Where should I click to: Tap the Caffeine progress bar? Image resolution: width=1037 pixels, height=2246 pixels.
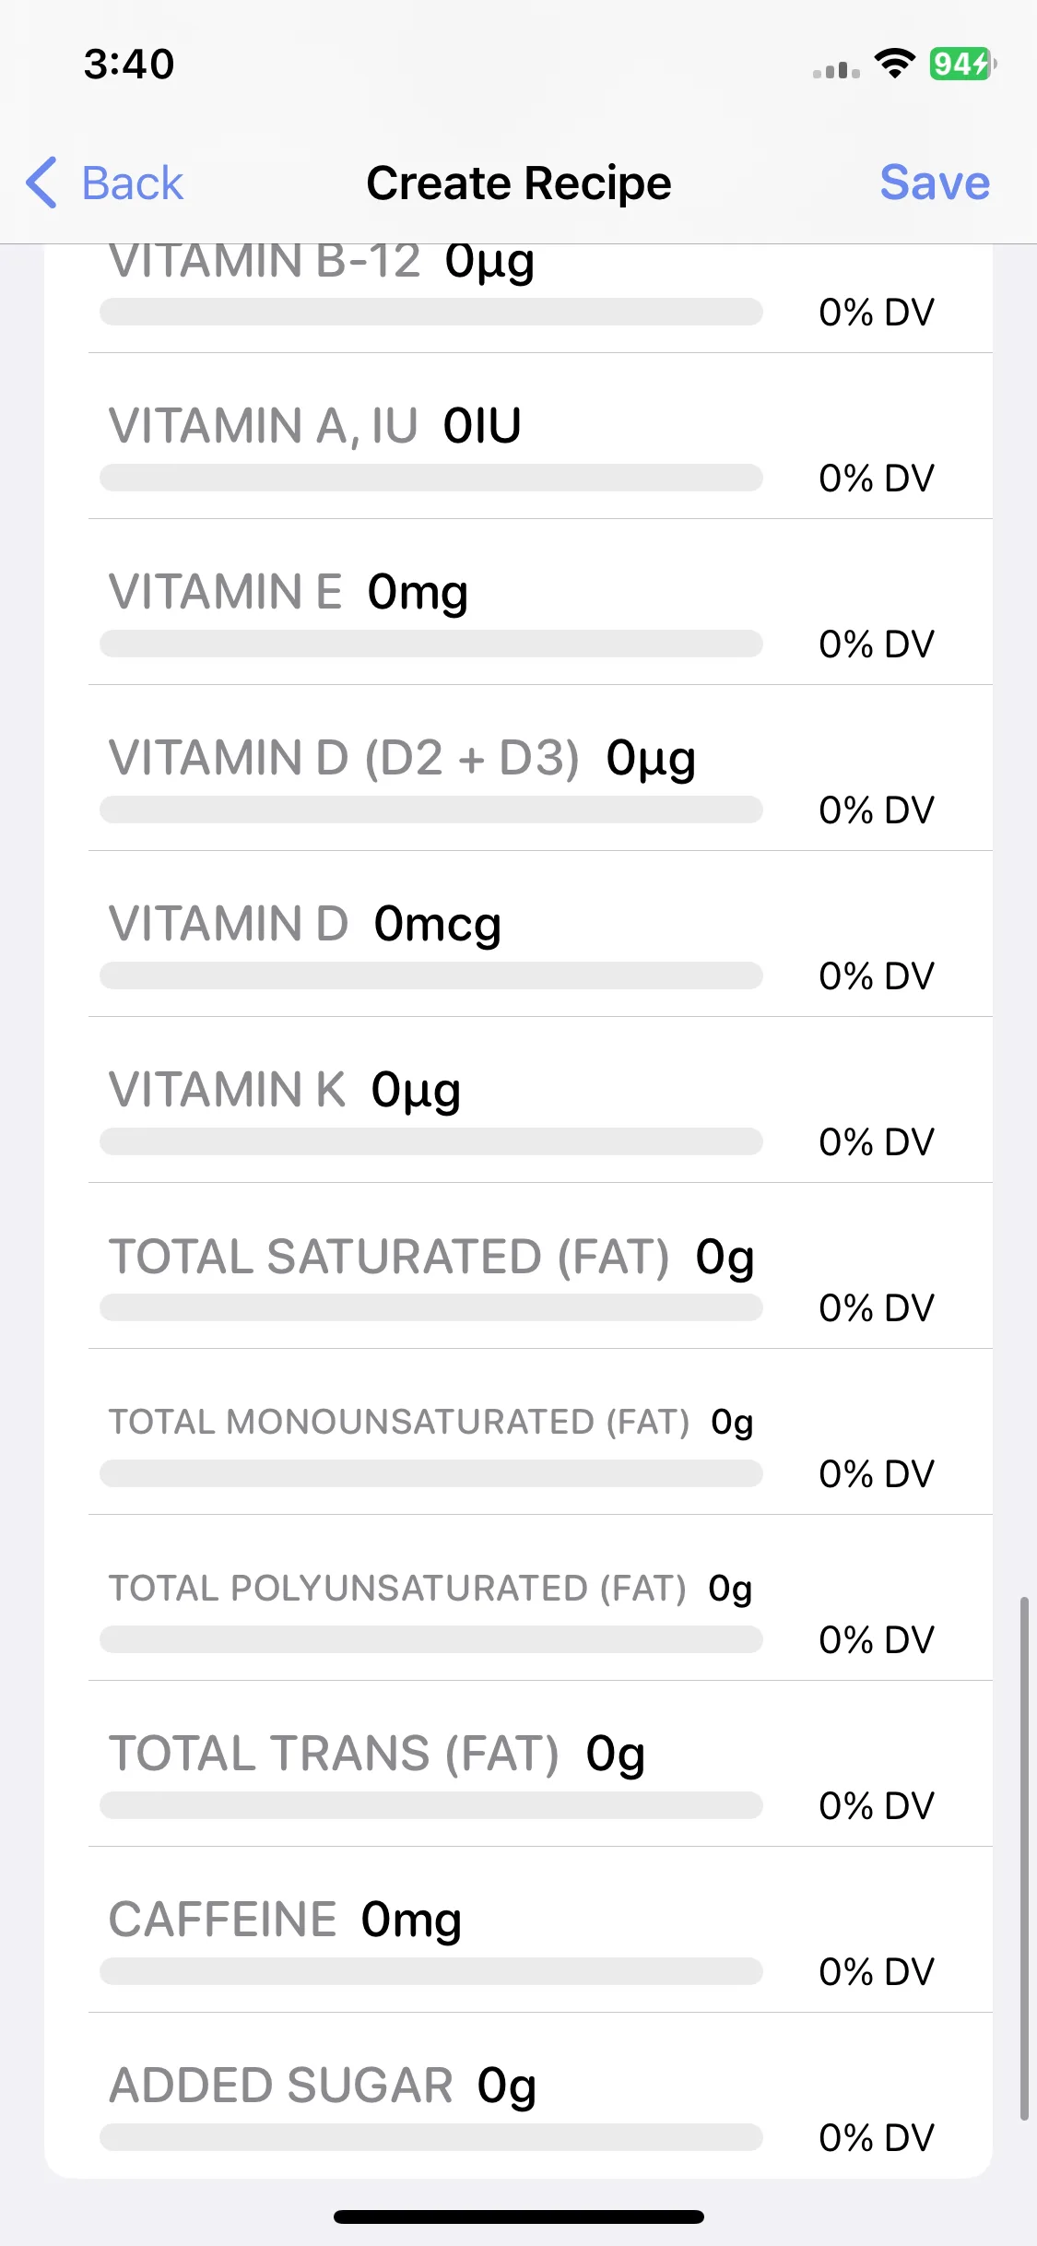431,1971
